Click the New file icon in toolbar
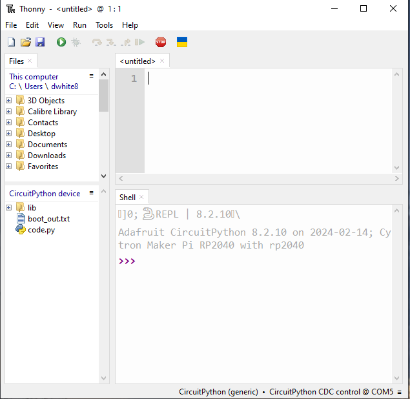This screenshot has height=399, width=410. (x=11, y=42)
